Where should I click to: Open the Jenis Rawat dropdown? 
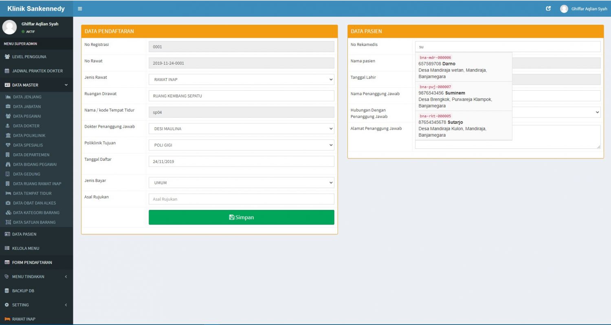point(241,80)
